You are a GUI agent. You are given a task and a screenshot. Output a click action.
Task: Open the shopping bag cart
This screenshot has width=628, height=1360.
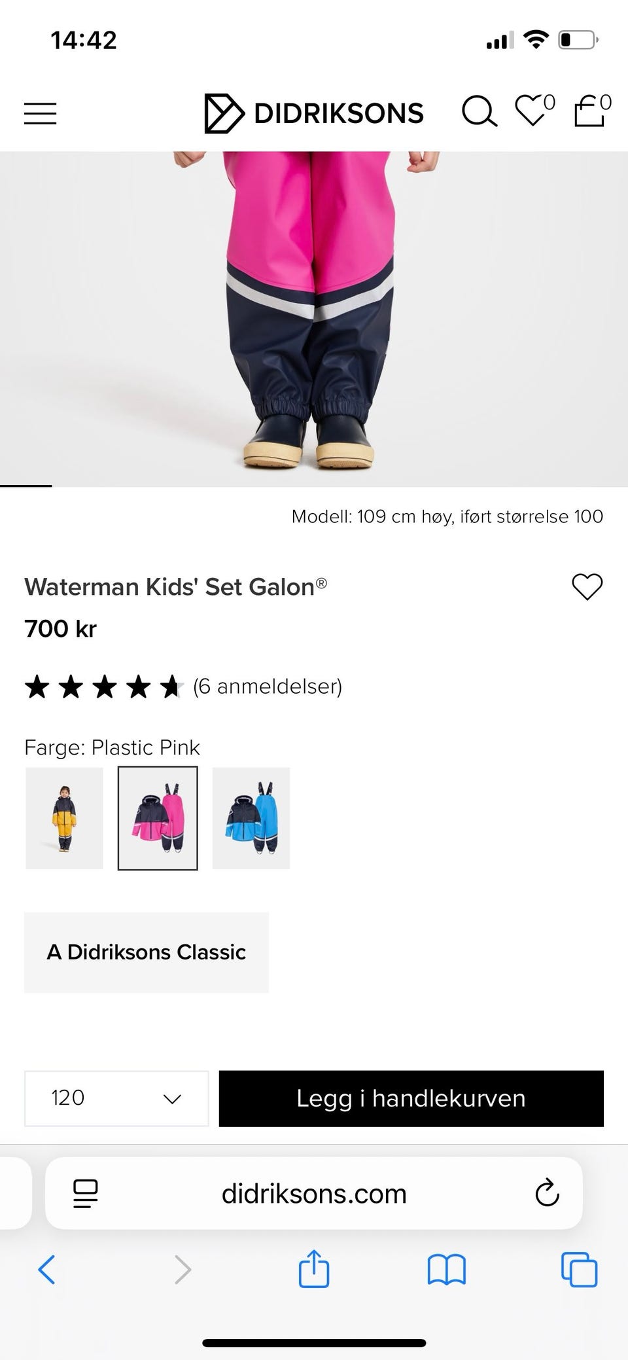[x=590, y=111]
